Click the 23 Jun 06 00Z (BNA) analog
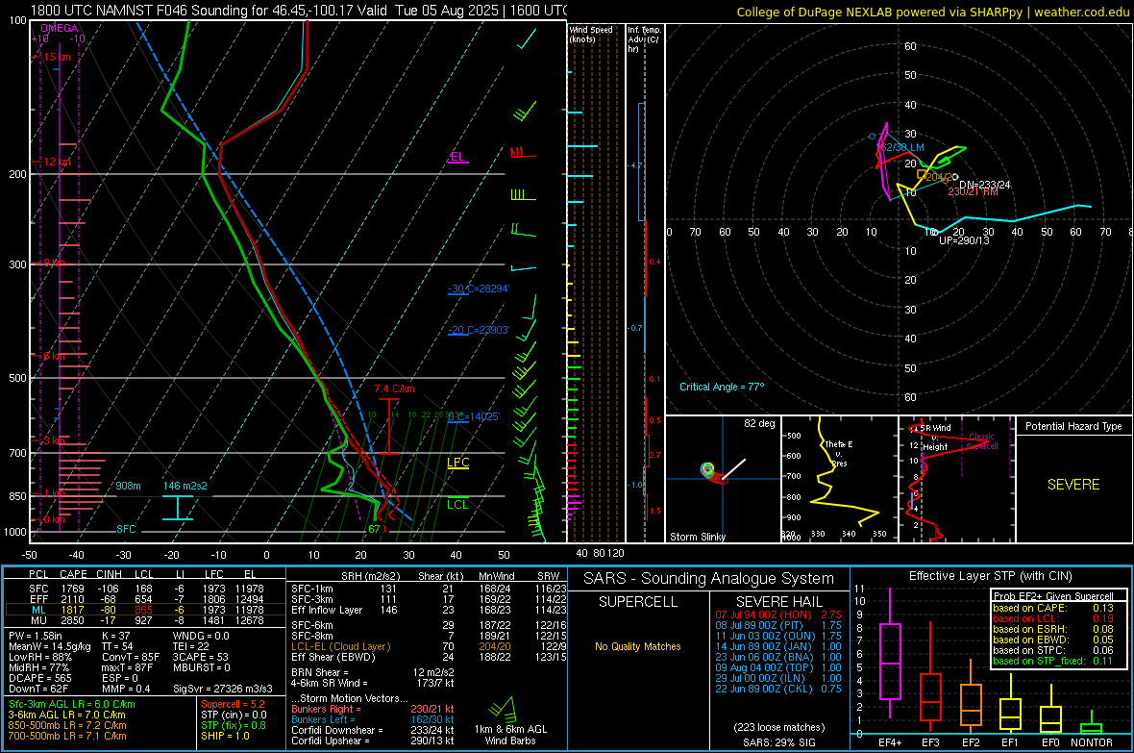 click(778, 658)
